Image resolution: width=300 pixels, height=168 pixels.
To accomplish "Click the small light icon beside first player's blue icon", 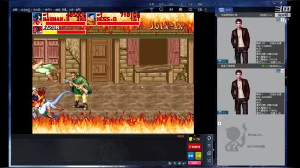I will [x=282, y=20].
